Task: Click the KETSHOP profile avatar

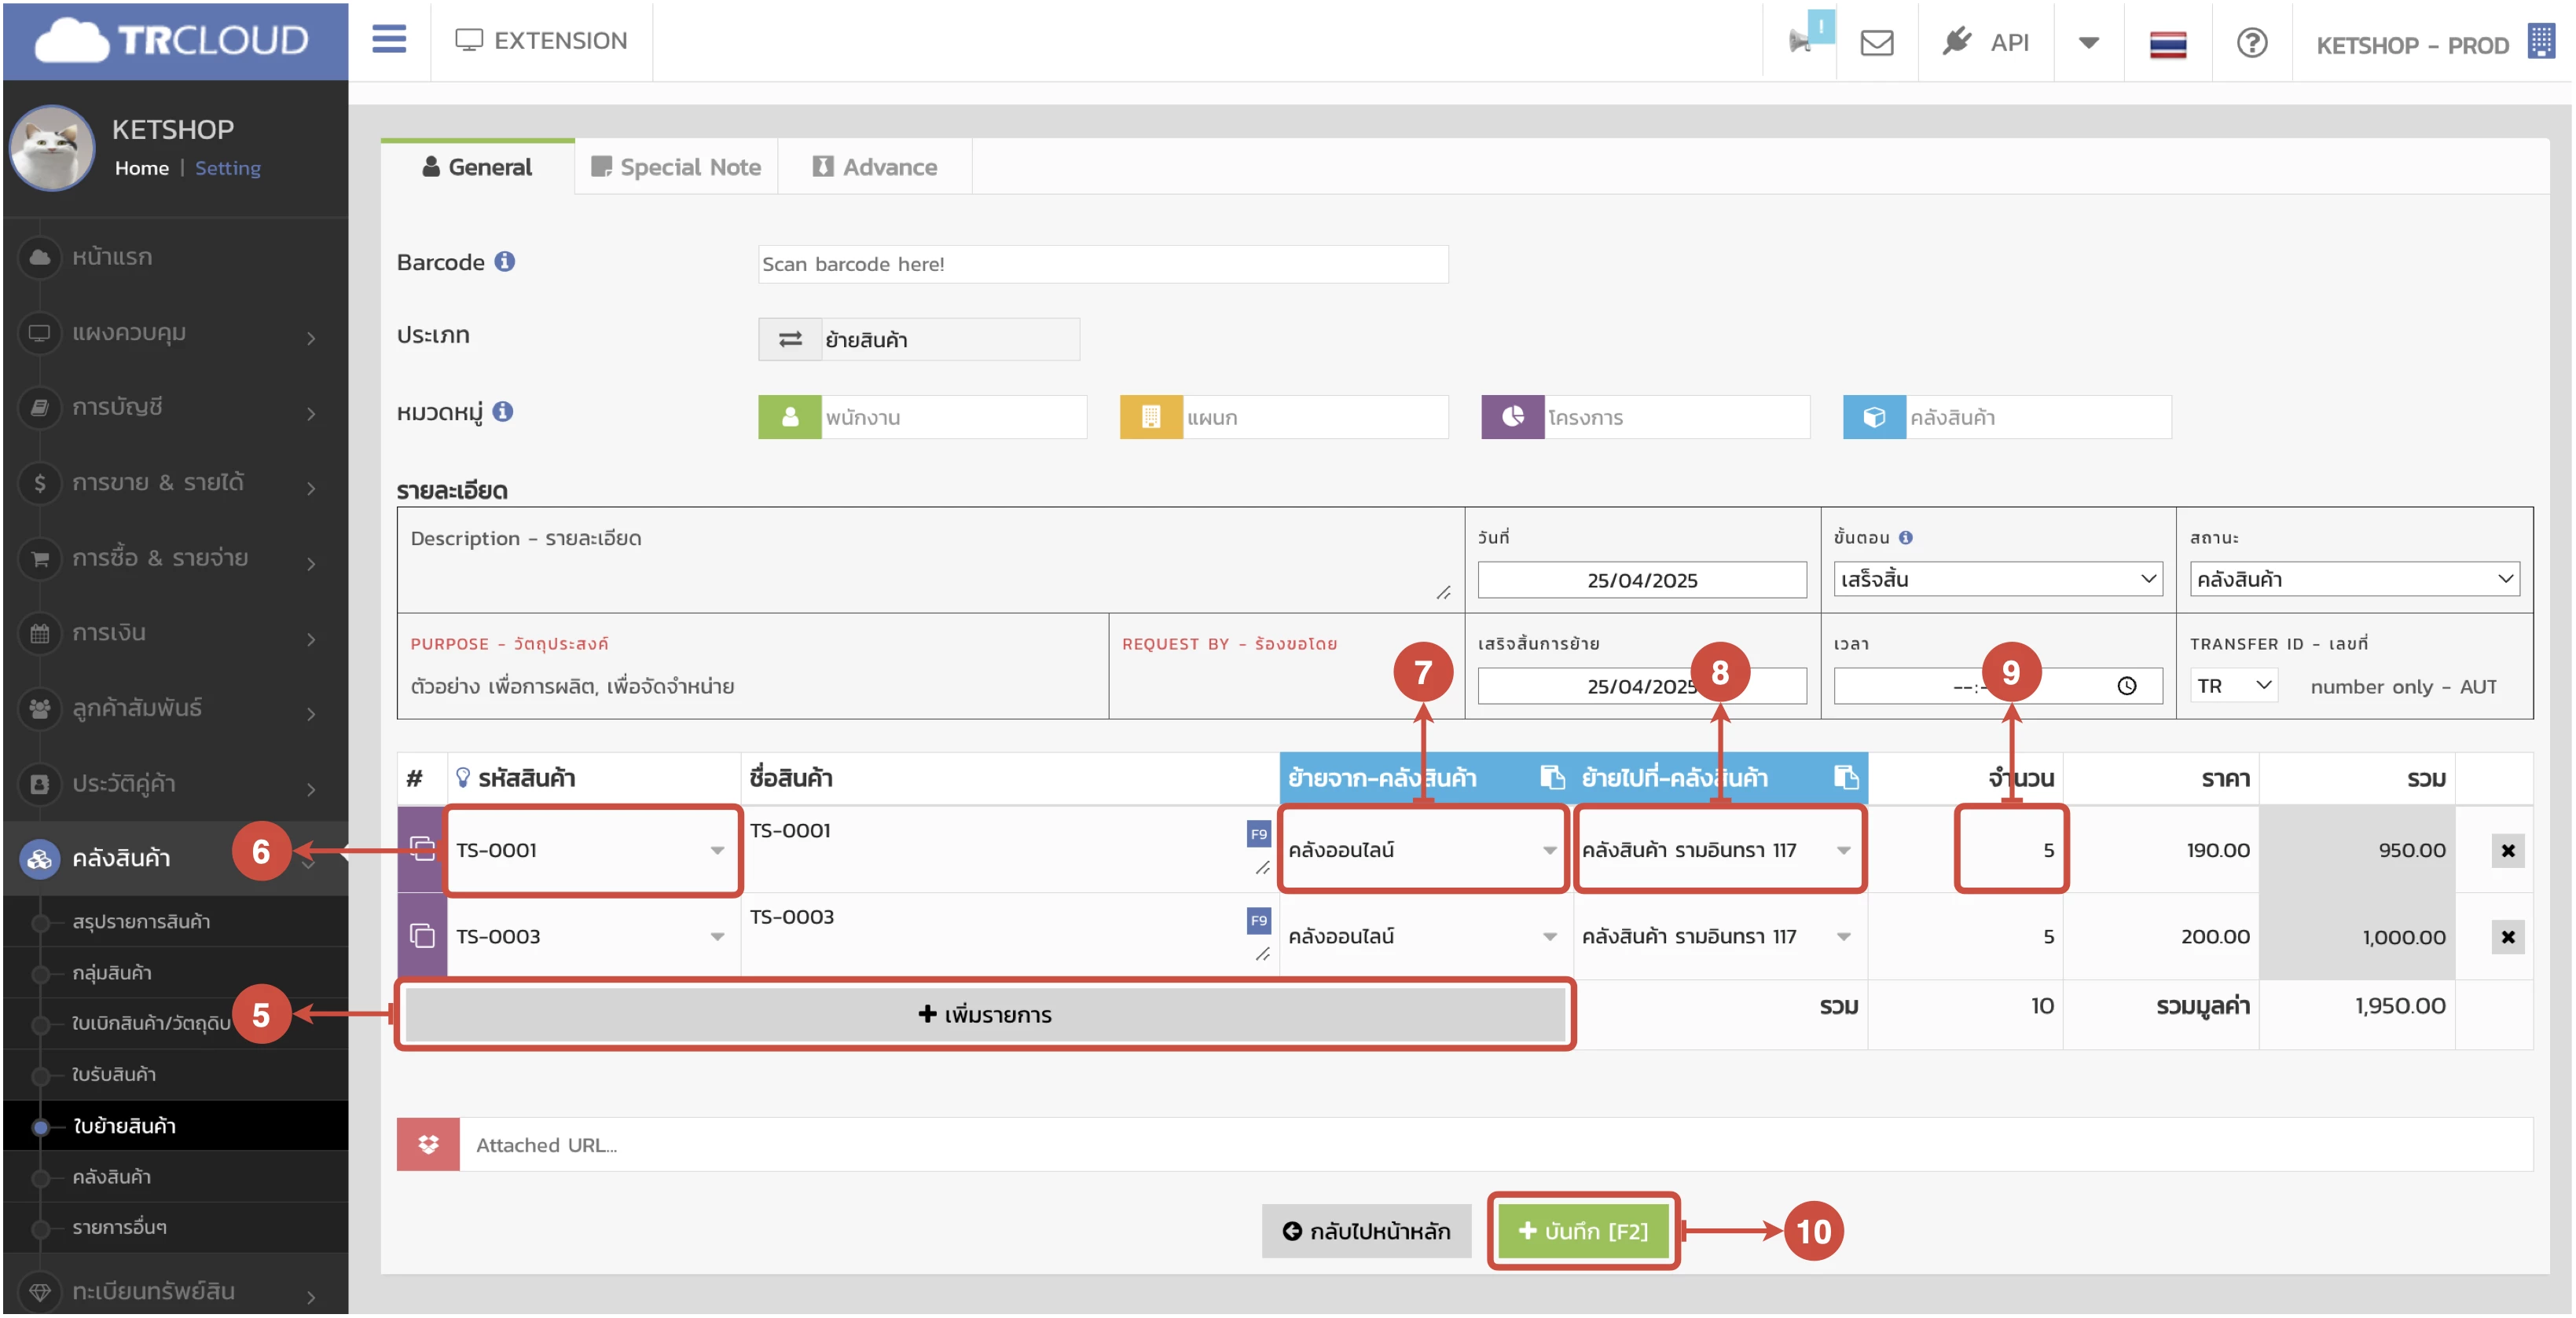Action: (x=52, y=148)
